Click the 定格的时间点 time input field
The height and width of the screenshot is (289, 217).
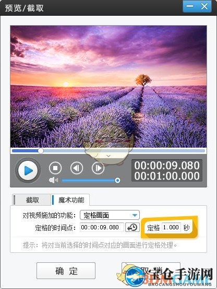[102, 227]
